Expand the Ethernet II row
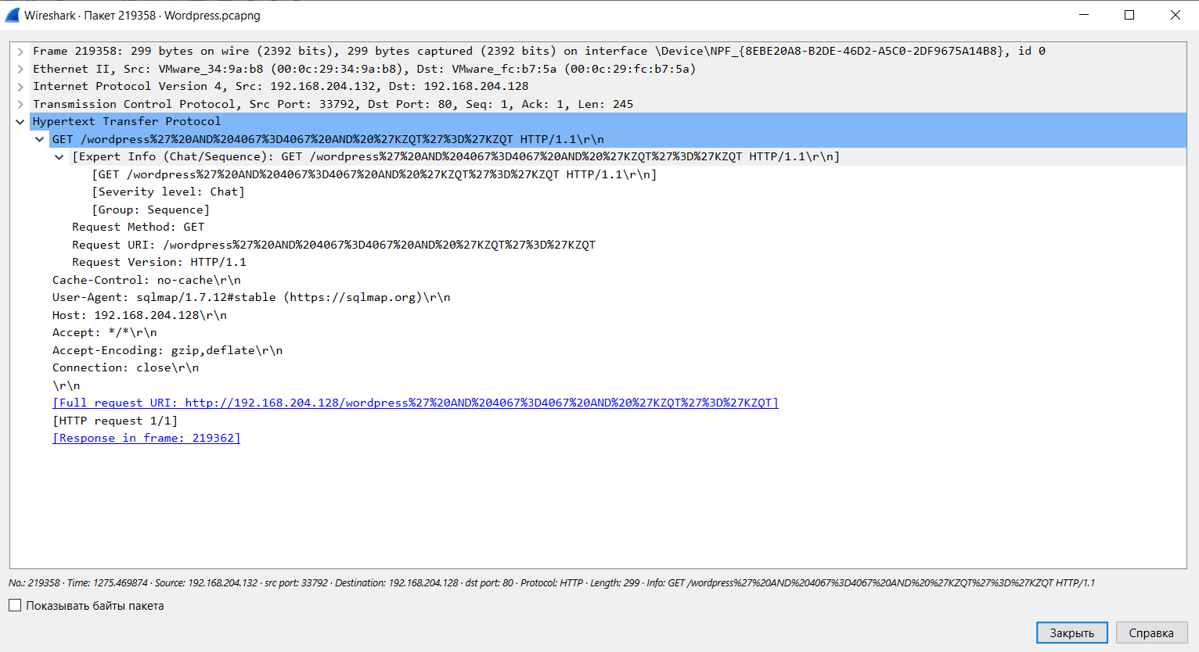This screenshot has height=652, width=1199. coord(20,69)
